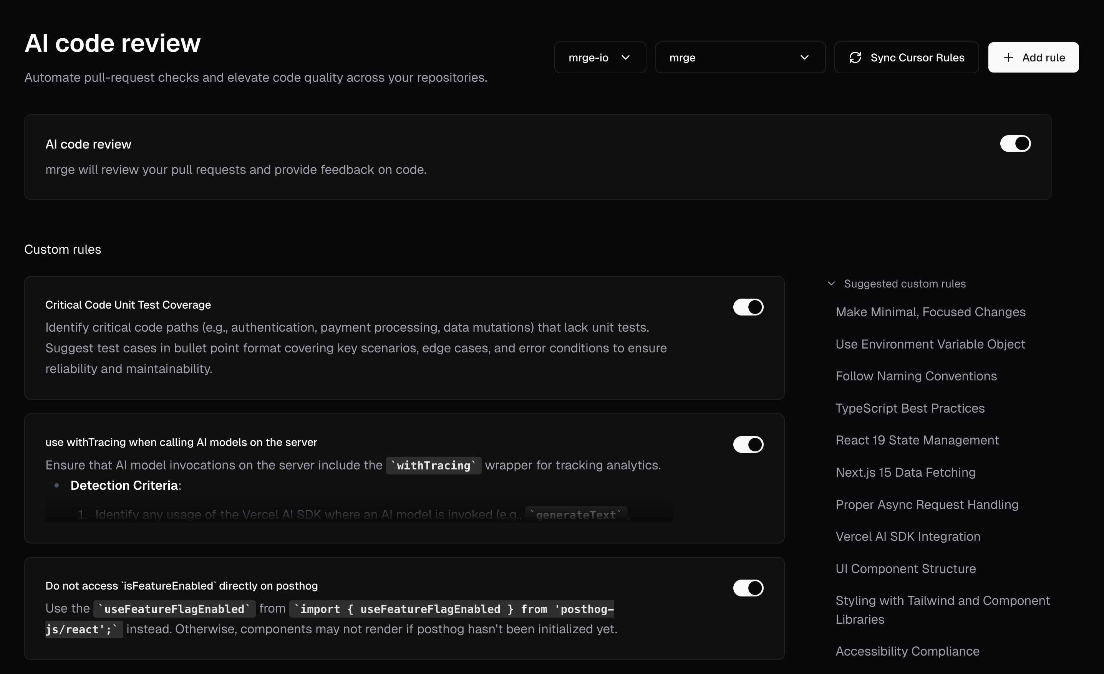Click the Add rule button
The image size is (1104, 674).
point(1033,57)
